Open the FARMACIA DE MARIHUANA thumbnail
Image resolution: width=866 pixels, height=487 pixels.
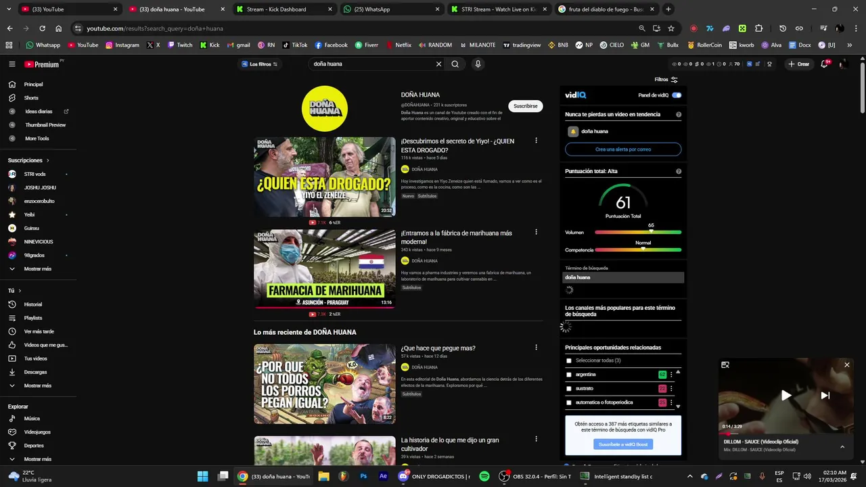[325, 269]
